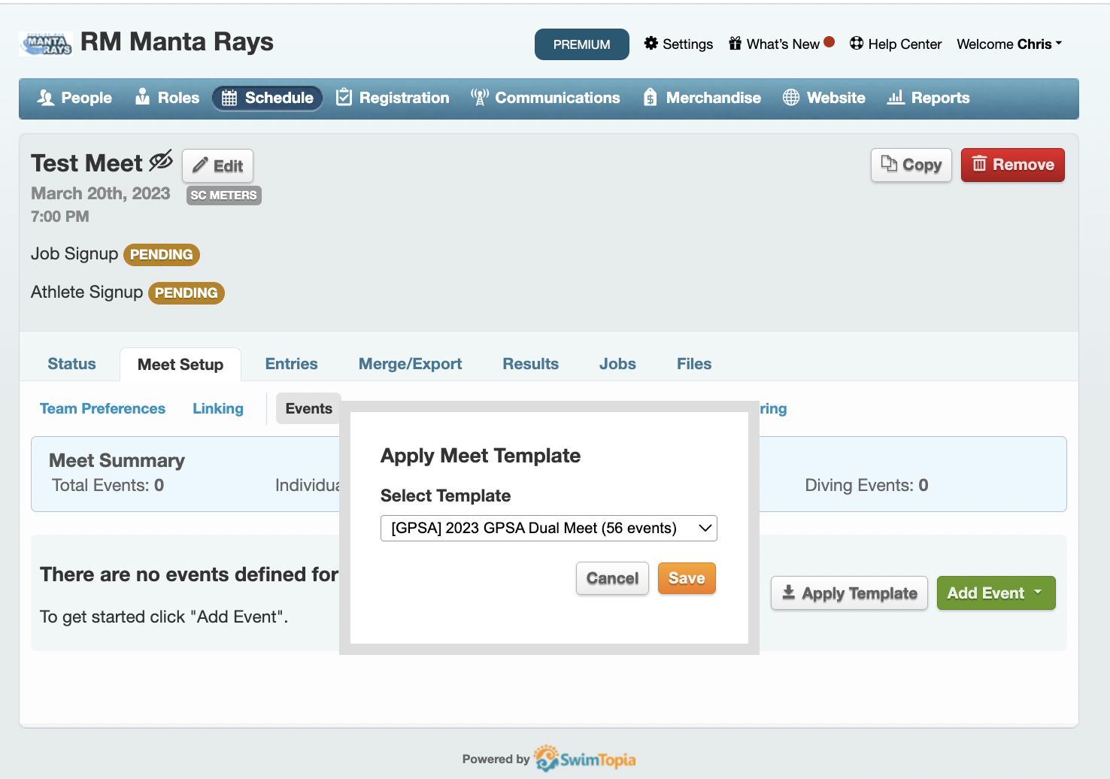Switch to the Merge/Export tab
The width and height of the screenshot is (1110, 779).
click(x=410, y=364)
